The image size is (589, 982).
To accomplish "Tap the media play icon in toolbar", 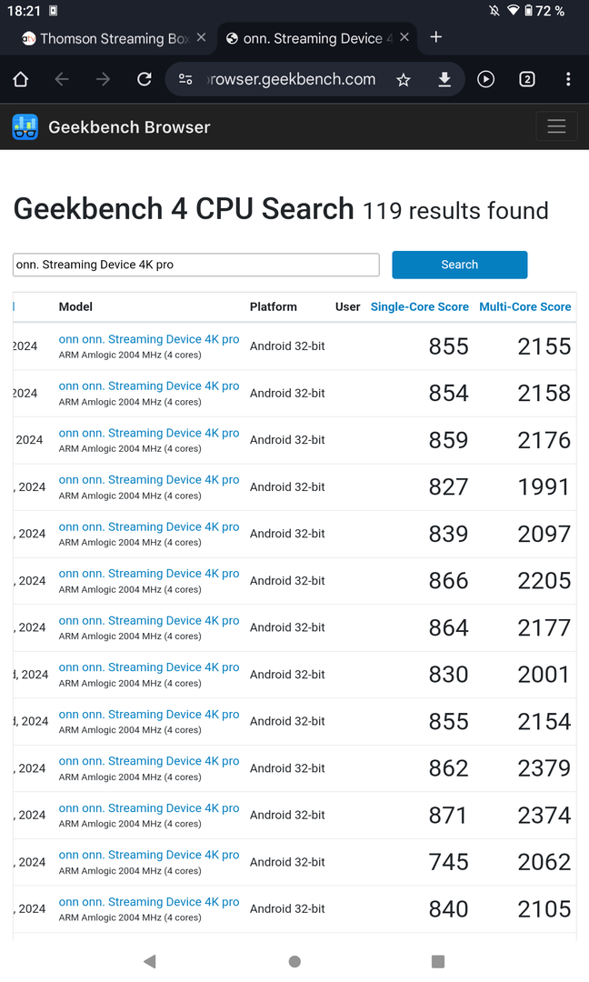I will [x=486, y=80].
